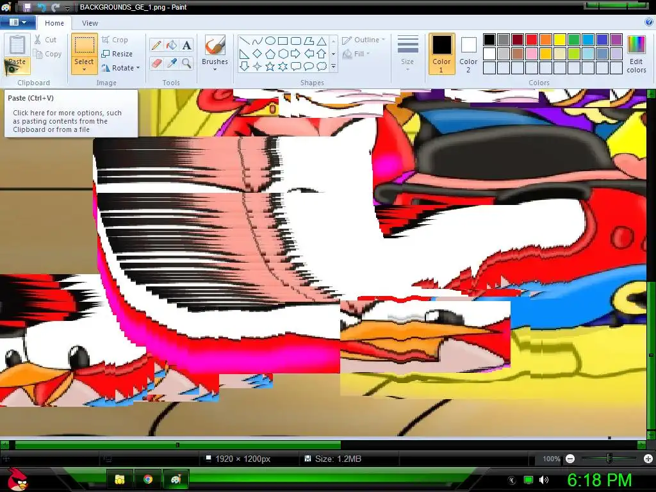Pick the black color swatch in palette
656x492 pixels.
click(x=489, y=40)
